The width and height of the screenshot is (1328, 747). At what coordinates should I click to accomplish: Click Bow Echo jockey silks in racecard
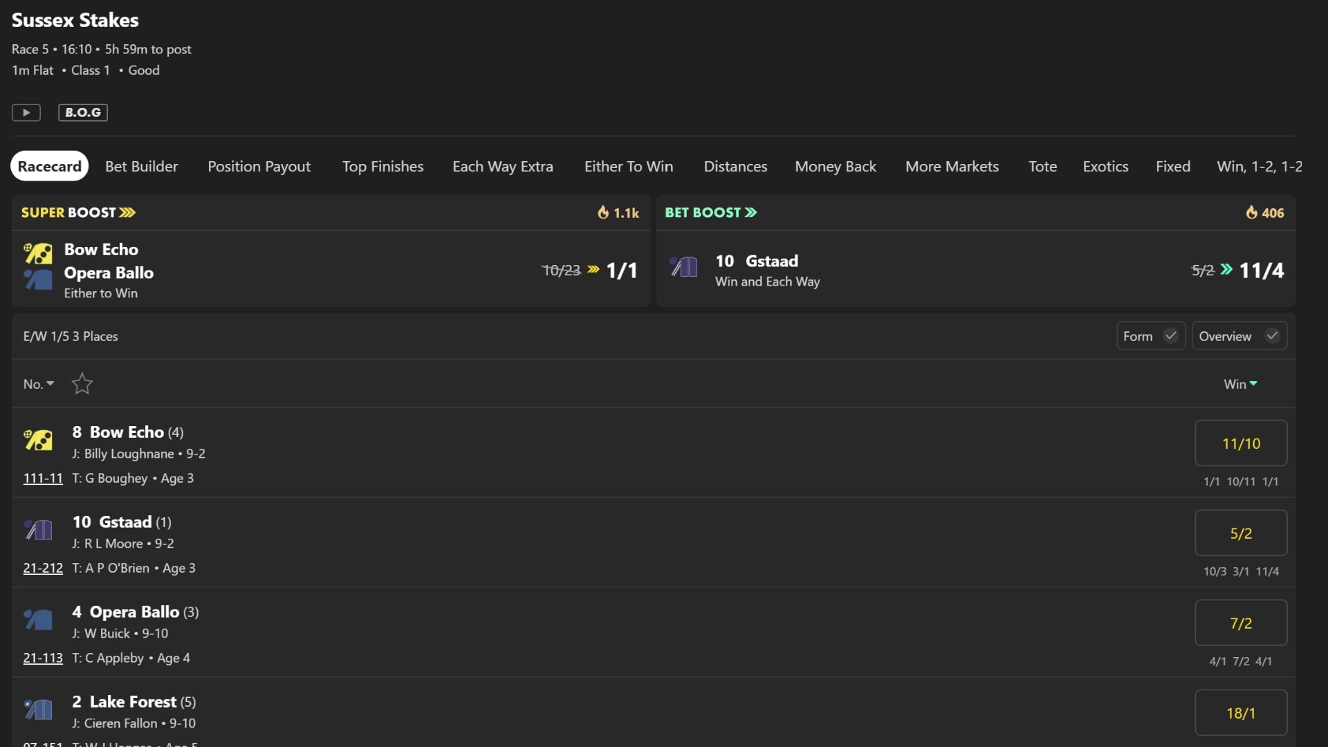pyautogui.click(x=39, y=440)
